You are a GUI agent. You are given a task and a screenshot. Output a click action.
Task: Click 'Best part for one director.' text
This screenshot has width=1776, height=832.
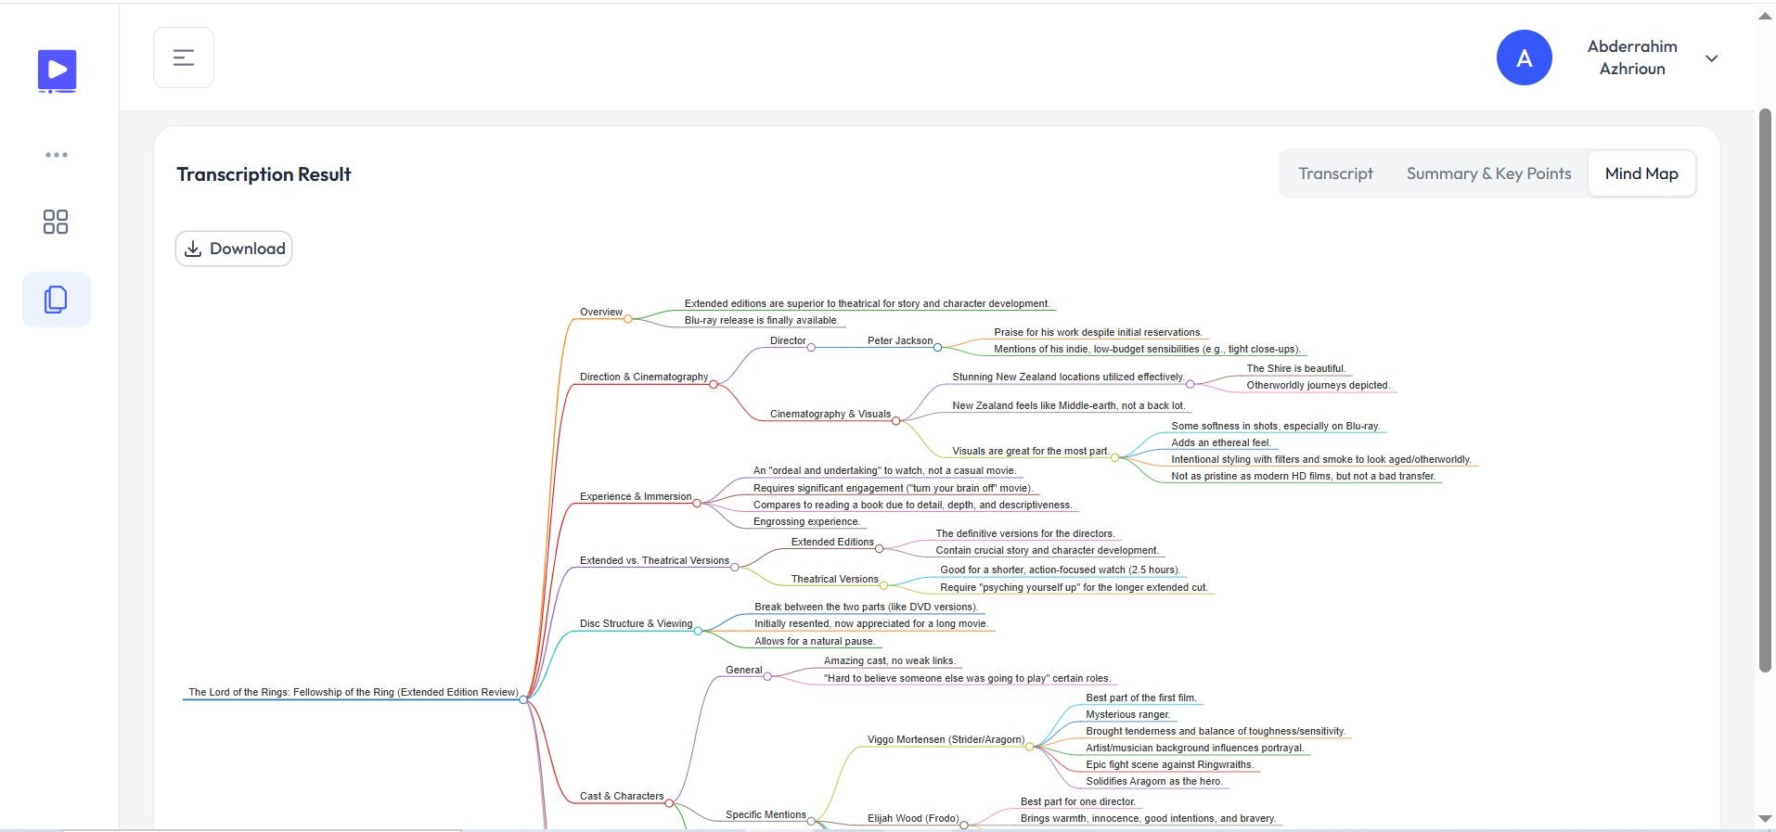pos(1077,801)
